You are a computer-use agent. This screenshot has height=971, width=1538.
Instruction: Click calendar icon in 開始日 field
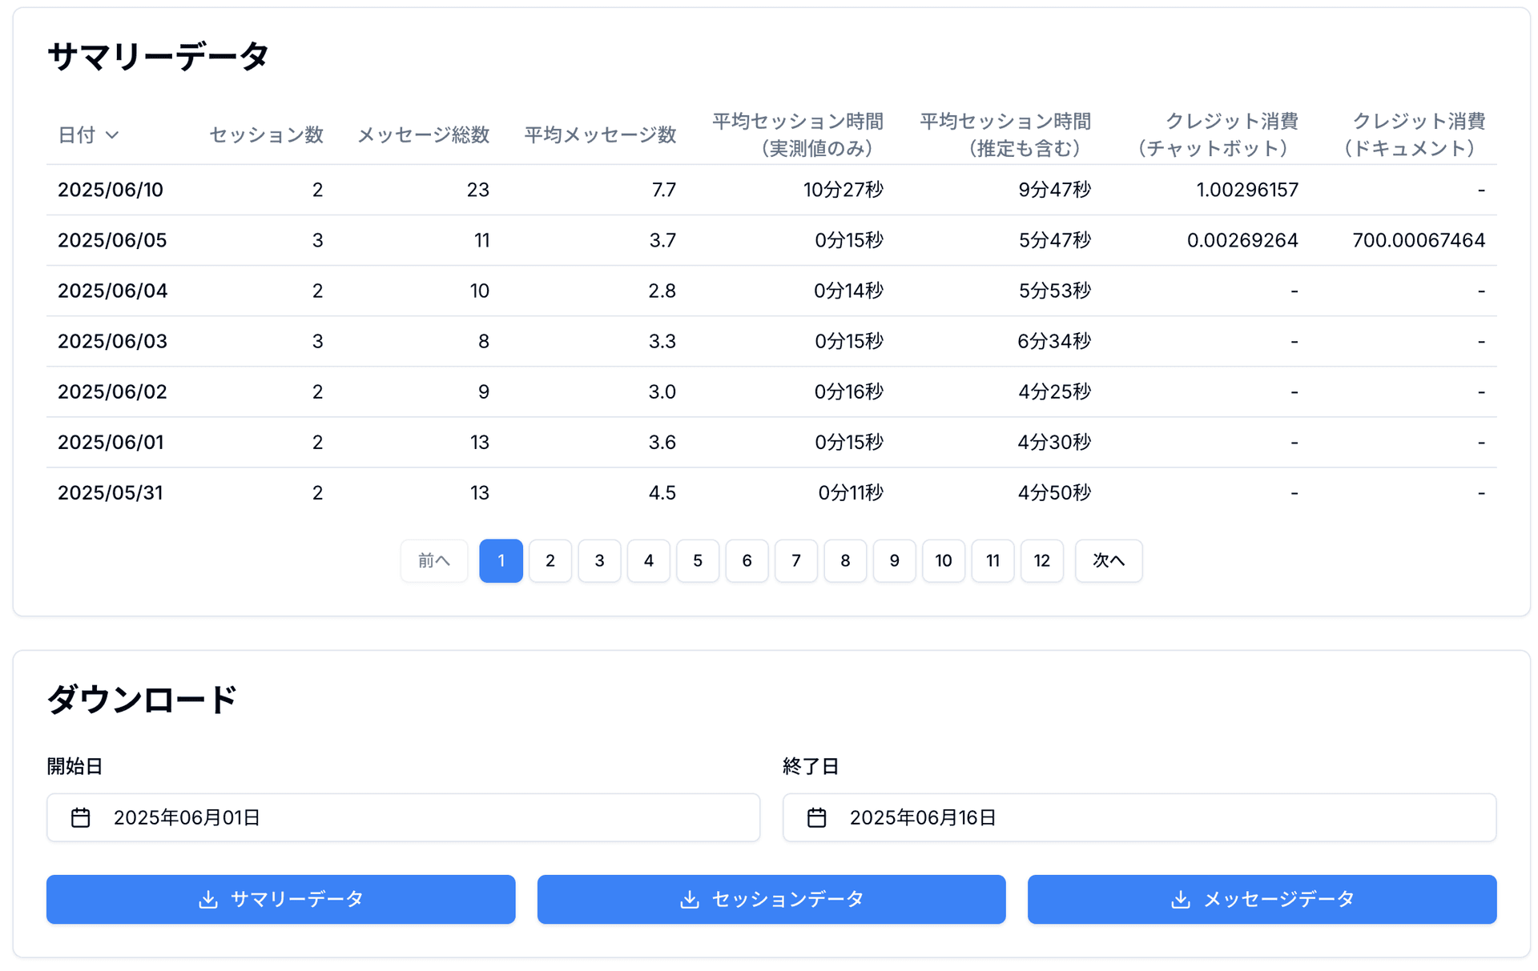(x=81, y=817)
